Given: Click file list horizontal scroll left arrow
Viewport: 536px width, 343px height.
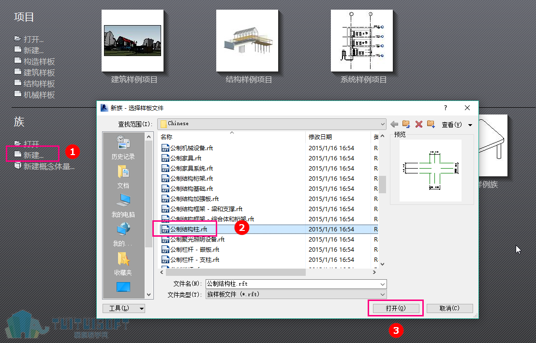Looking at the screenshot, I should point(162,272).
